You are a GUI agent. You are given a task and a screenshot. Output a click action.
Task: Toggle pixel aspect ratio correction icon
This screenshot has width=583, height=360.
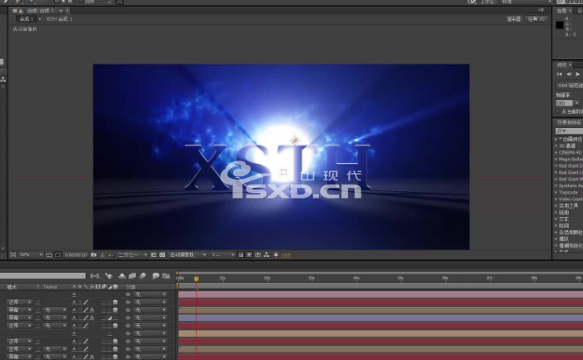click(x=241, y=254)
